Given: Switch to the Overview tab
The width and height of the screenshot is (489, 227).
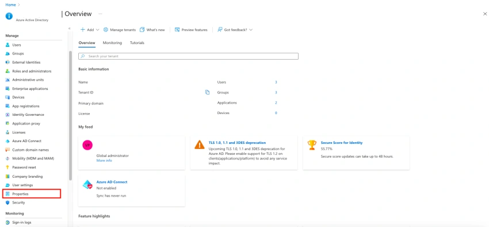Looking at the screenshot, I should 87,43.
